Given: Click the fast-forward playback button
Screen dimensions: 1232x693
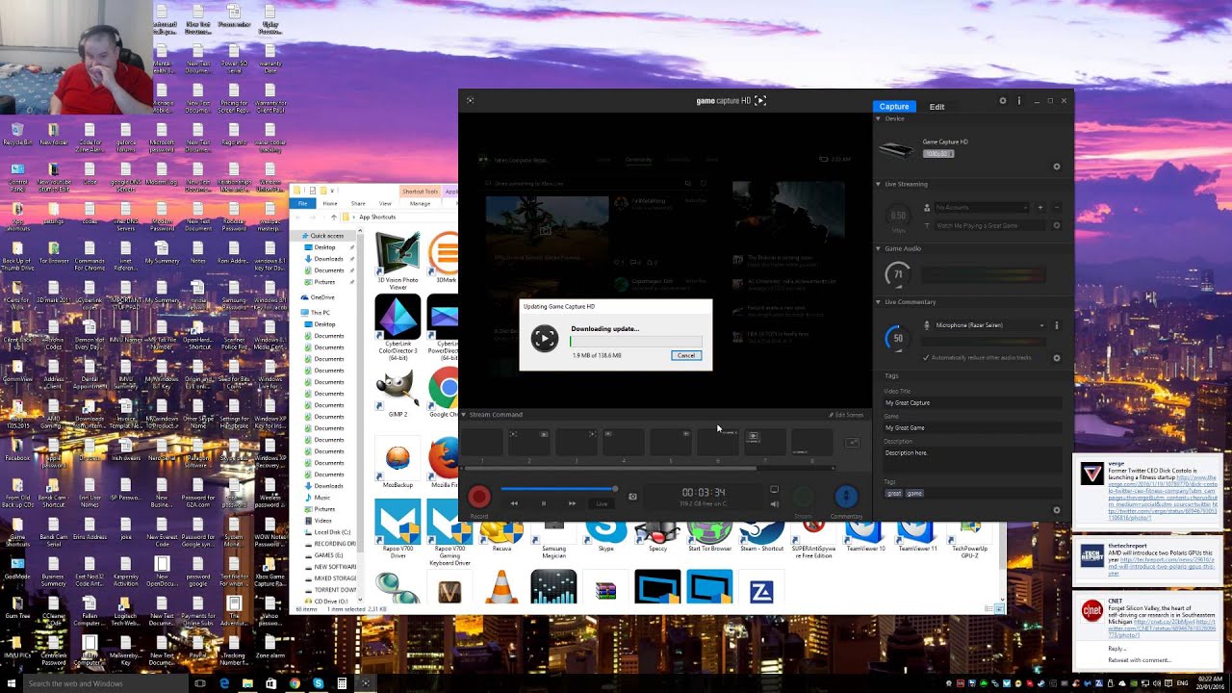Looking at the screenshot, I should pos(572,503).
